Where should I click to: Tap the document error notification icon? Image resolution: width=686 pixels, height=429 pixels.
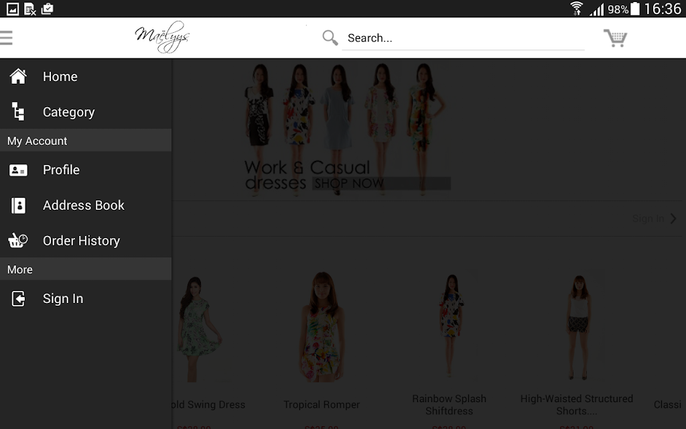(29, 9)
